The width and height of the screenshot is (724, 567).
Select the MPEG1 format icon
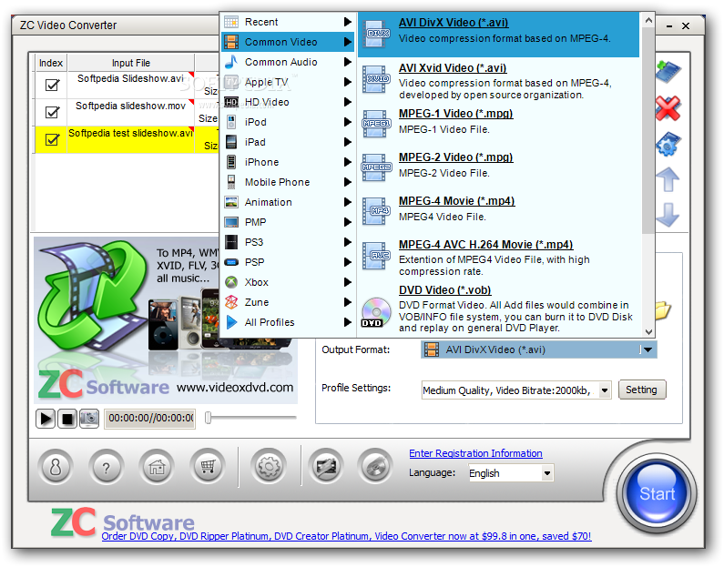click(377, 124)
